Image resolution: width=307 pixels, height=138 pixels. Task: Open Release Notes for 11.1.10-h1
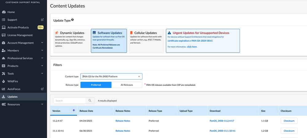click(x=123, y=131)
